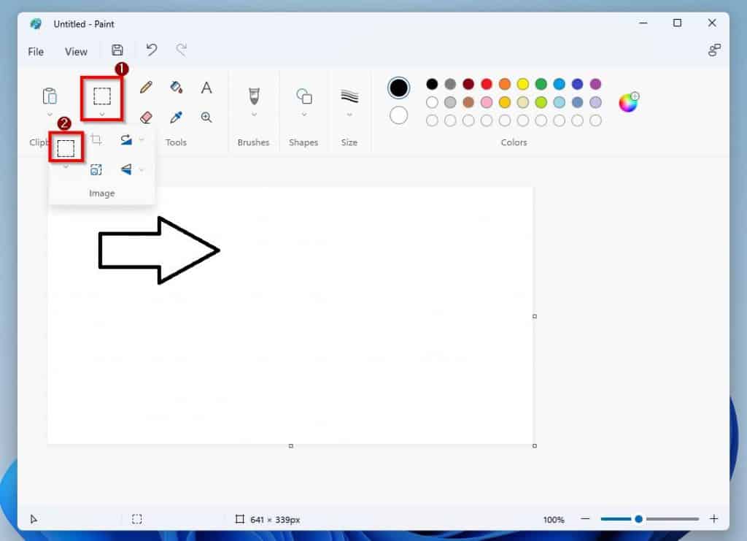
Task: Click the canvas size icon in status bar
Action: 239,518
